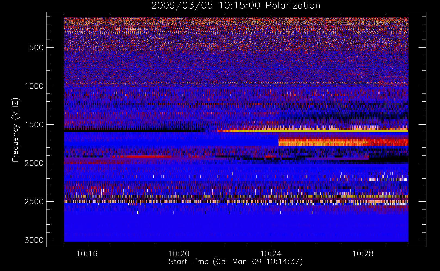The width and height of the screenshot is (440, 271).
Task: Click the '3000' frequency tick label
Action: point(34,240)
